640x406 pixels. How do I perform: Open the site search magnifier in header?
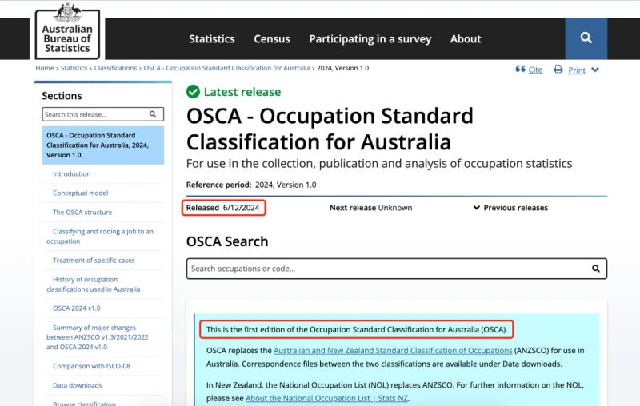[586, 38]
